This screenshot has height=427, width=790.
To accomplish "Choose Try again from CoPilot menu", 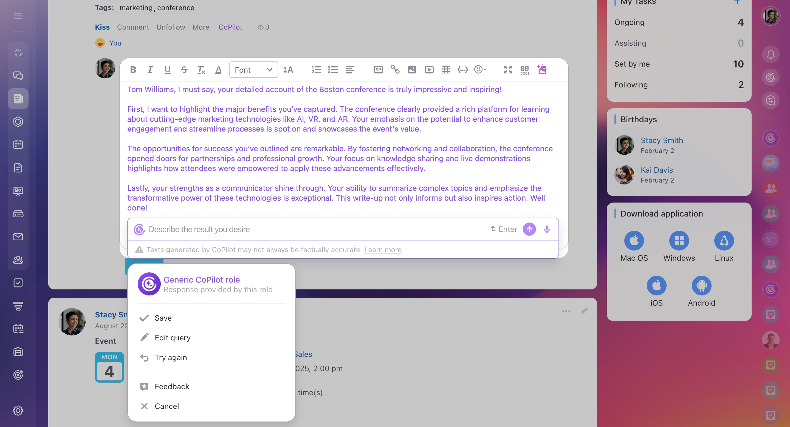I will coord(171,357).
